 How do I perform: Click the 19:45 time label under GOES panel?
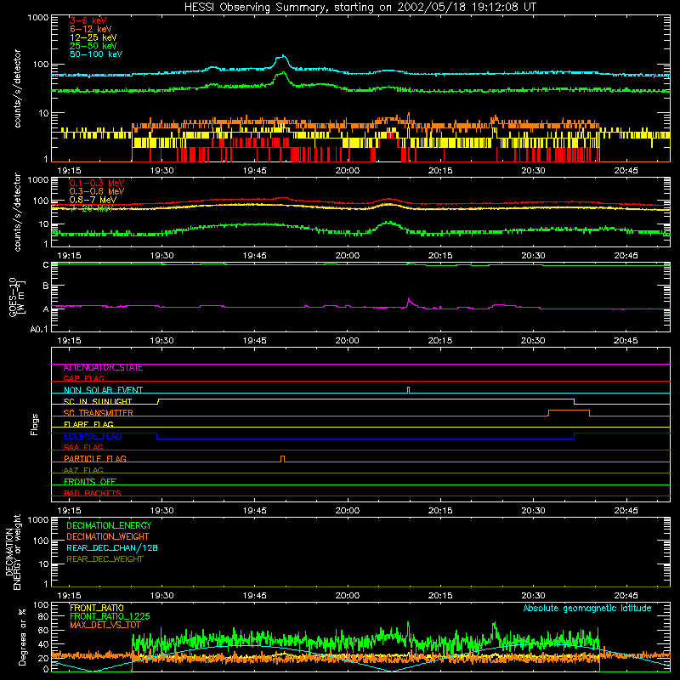[254, 341]
